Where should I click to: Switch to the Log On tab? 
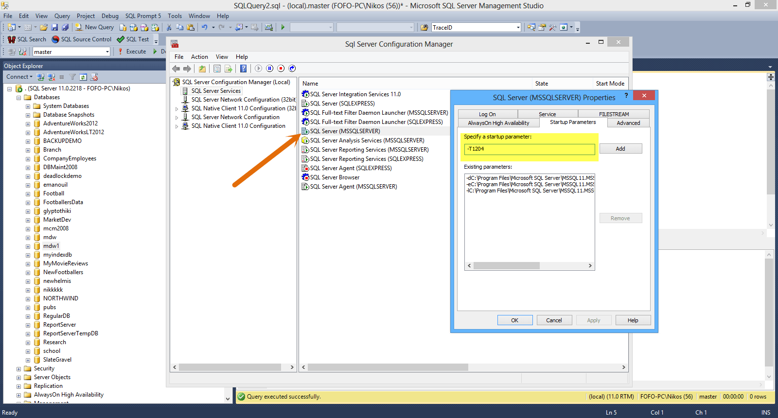[487, 114]
